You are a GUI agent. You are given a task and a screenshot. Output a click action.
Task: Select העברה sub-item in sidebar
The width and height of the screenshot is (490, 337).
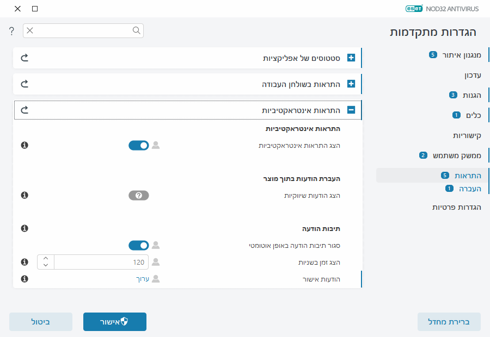click(470, 189)
